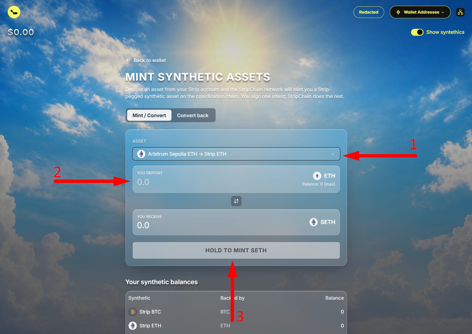
Task: Click the ETH token label in deposit box
Action: (330, 176)
